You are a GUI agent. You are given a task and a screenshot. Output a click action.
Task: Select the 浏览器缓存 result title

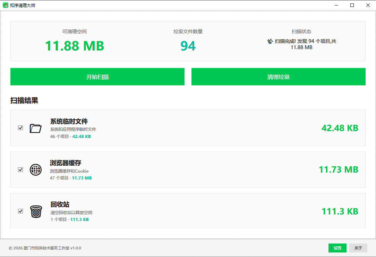(x=66, y=163)
